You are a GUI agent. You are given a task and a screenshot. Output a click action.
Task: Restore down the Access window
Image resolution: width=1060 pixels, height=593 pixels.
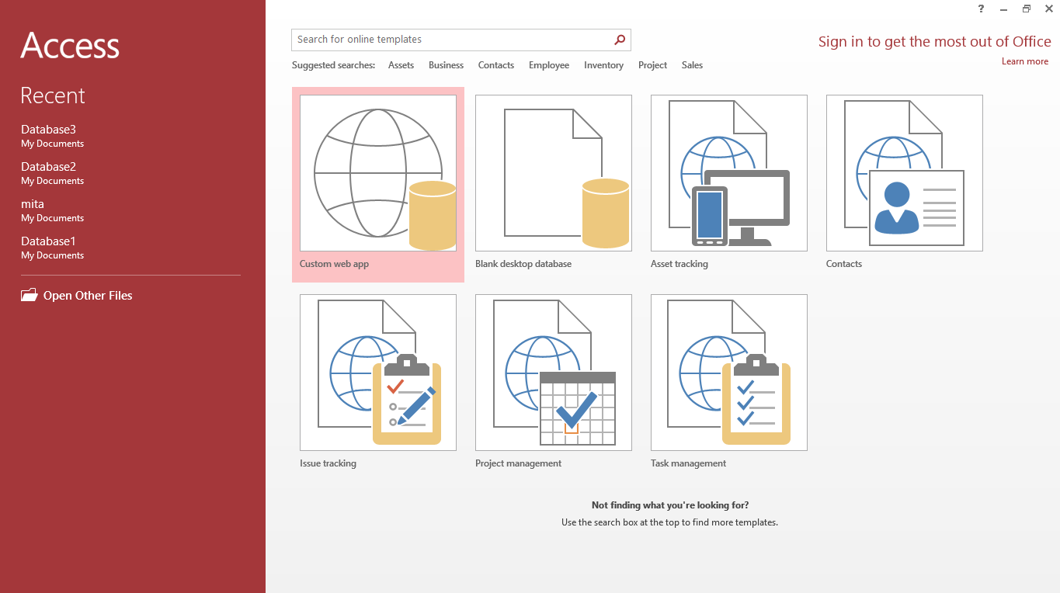(x=1027, y=9)
